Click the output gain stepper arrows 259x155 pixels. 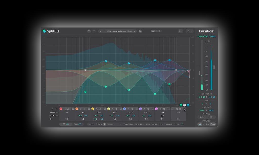tap(206, 97)
